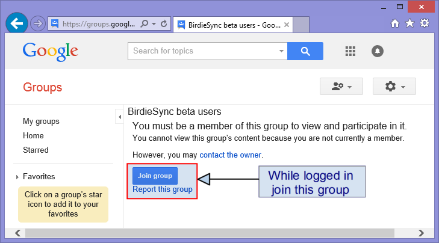Open the membership people dropdown
The image size is (439, 243).
pos(341,87)
